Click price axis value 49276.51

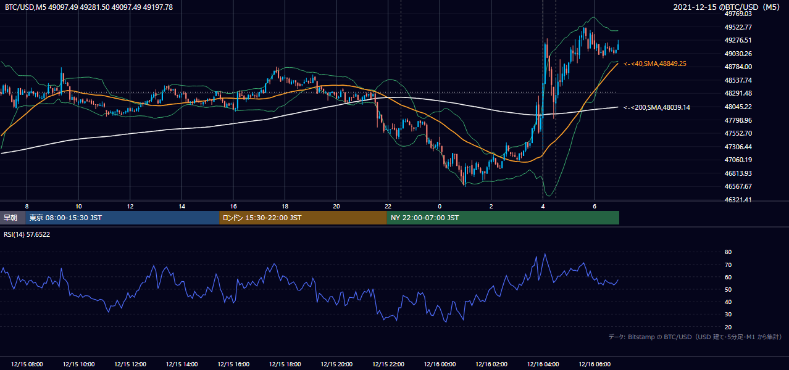(738, 40)
